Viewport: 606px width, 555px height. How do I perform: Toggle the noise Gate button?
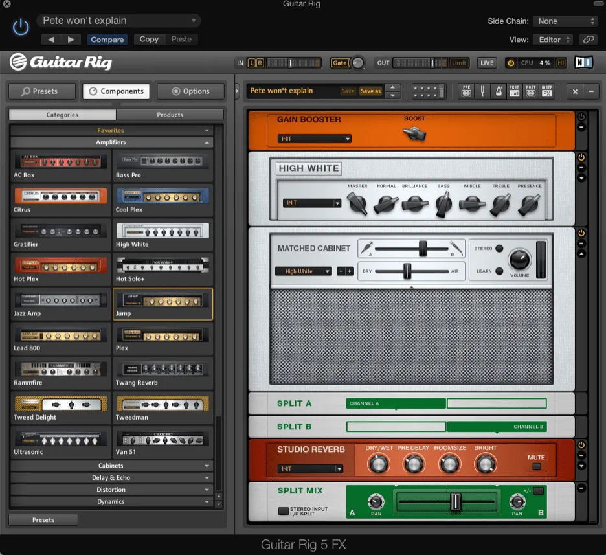click(x=340, y=63)
